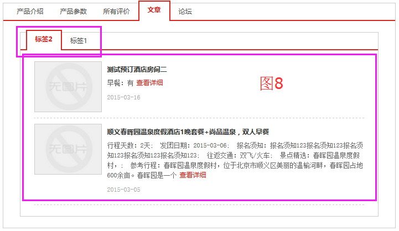This screenshot has width=399, height=231.
Task: Open the 产品介绍 tab
Action: point(30,11)
